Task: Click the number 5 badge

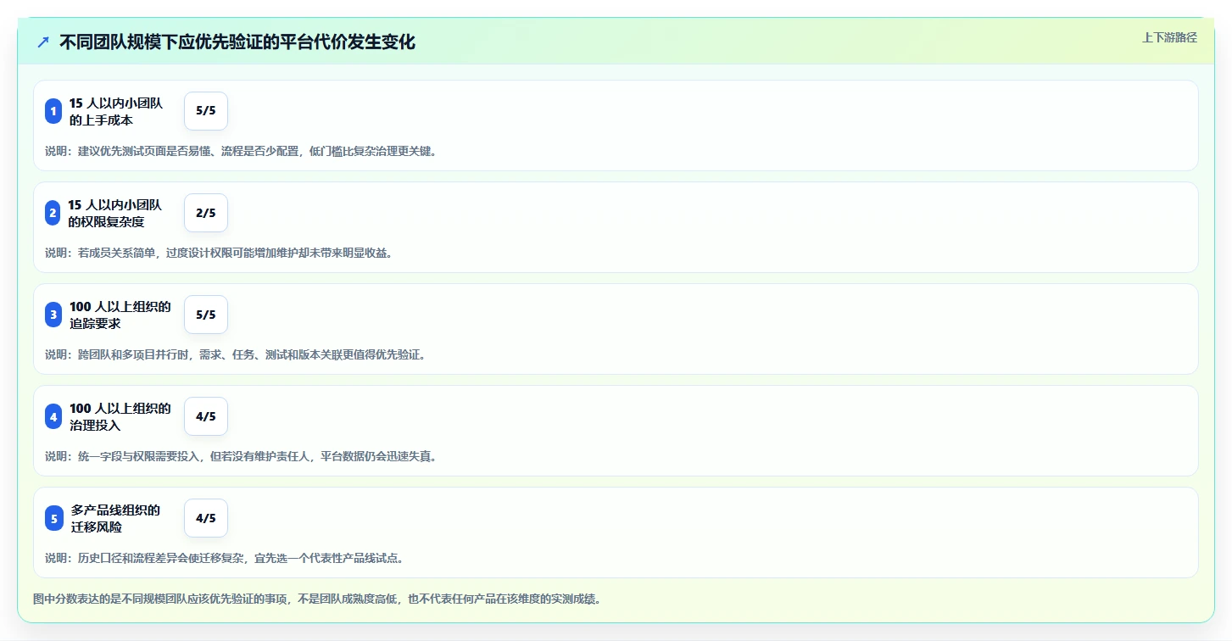Action: (53, 518)
